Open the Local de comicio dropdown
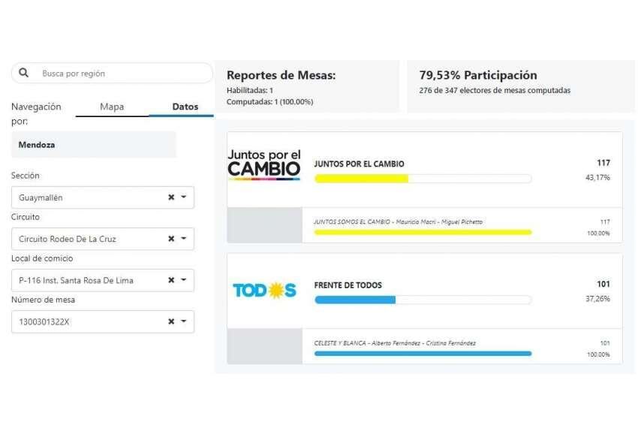This screenshot has height=443, width=638. 182,280
